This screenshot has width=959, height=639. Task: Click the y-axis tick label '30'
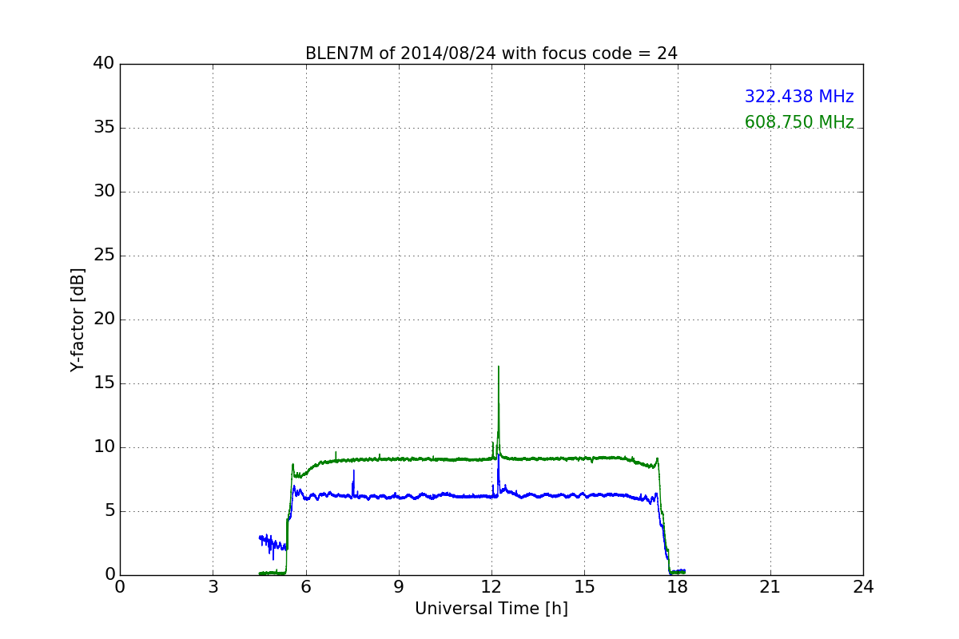pos(104,192)
